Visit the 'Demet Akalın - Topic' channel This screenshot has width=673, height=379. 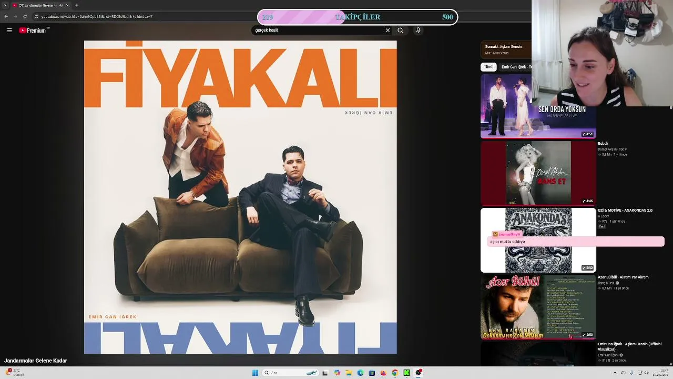[612, 149]
